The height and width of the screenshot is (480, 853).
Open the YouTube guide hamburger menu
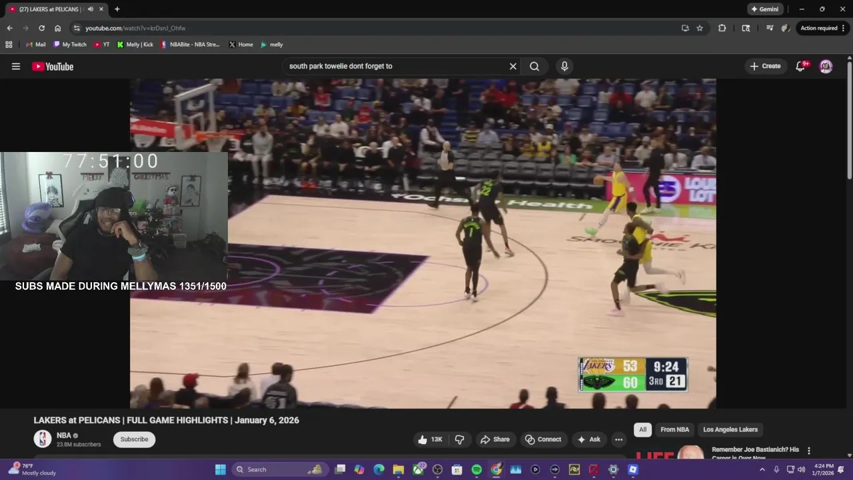click(16, 66)
